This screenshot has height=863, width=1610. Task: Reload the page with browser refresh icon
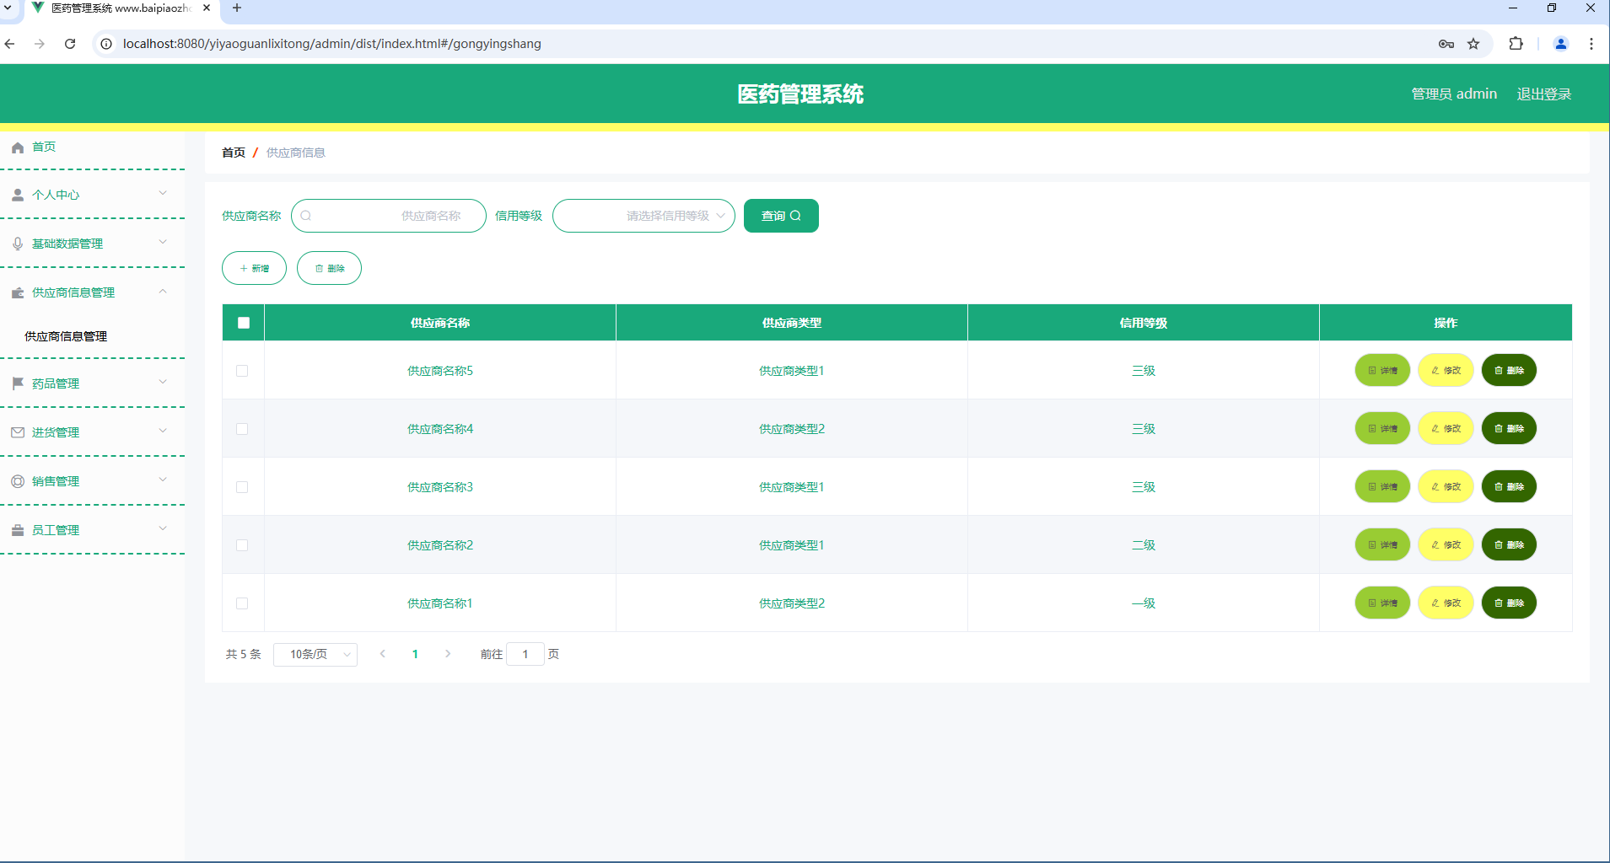[x=70, y=44]
